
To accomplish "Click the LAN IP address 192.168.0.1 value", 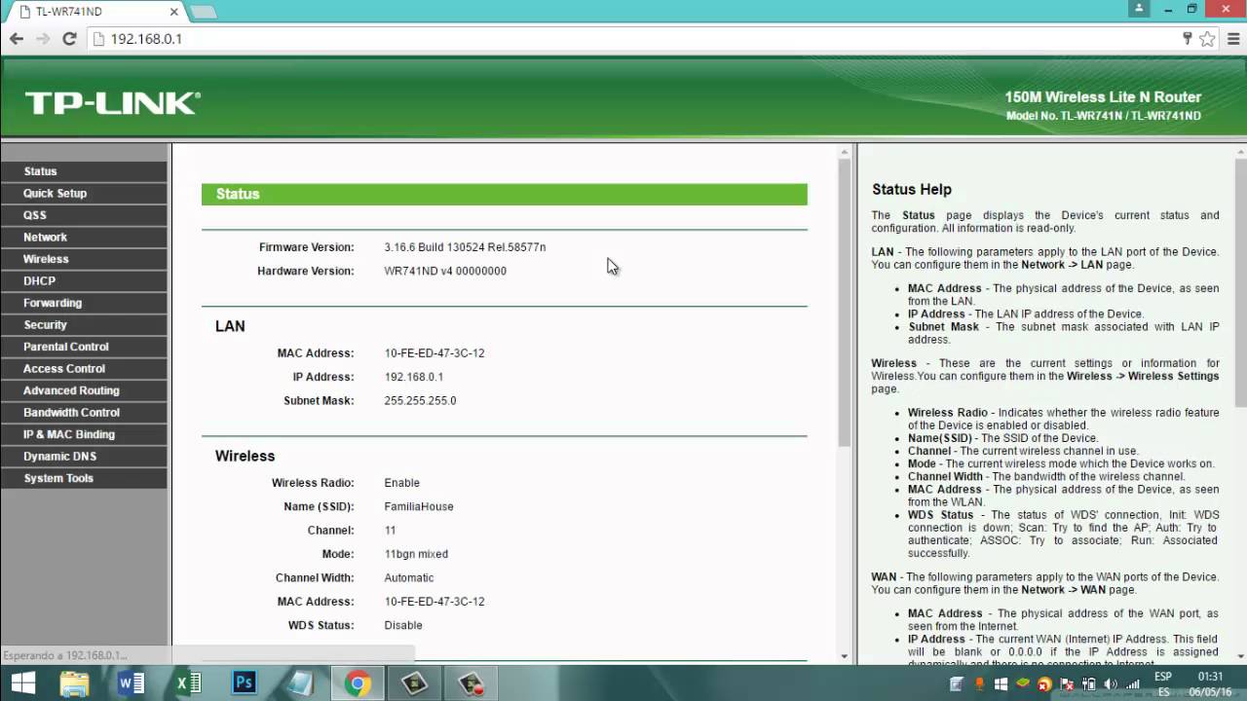I will tap(414, 377).
